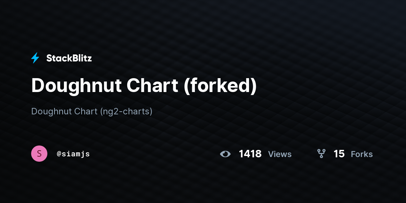Click the Doughnut Chart (forked) title
The height and width of the screenshot is (203, 406).
click(144, 86)
